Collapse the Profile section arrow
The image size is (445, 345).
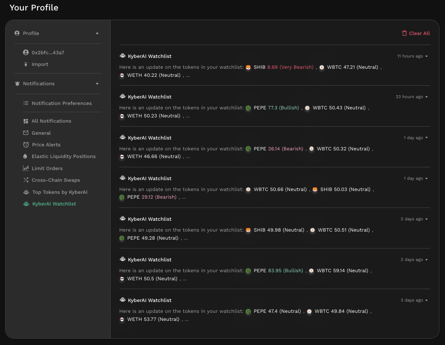pos(97,33)
